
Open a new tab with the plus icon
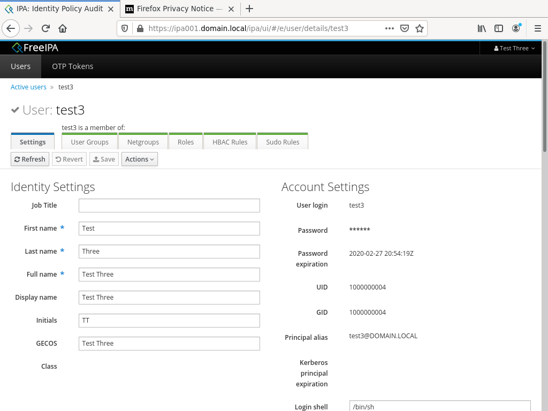coord(249,9)
